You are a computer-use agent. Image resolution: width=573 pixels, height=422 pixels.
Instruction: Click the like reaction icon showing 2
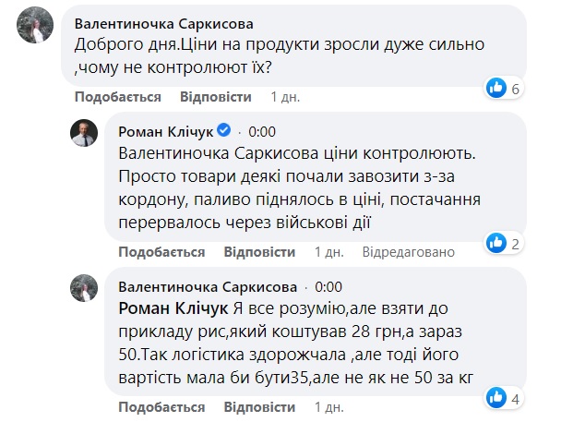pyautogui.click(x=496, y=244)
